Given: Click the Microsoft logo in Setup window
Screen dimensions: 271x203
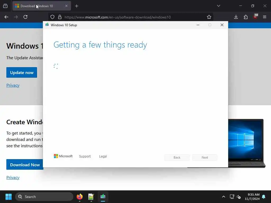Looking at the screenshot, I should tap(63, 156).
